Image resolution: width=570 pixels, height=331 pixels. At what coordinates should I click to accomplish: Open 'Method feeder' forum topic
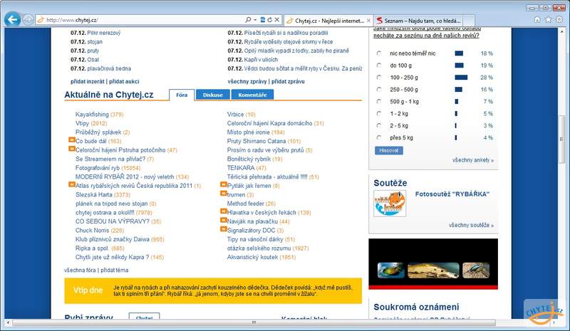[245, 204]
